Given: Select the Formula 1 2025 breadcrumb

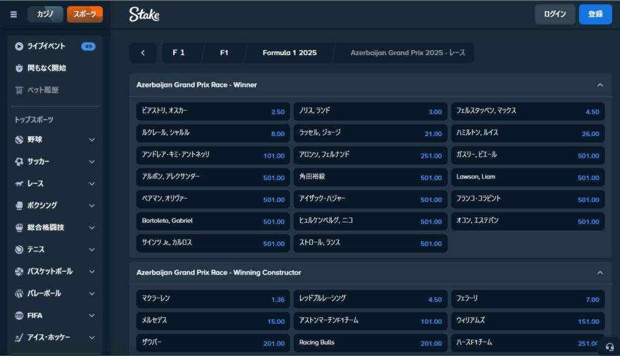Looking at the screenshot, I should click(x=289, y=53).
